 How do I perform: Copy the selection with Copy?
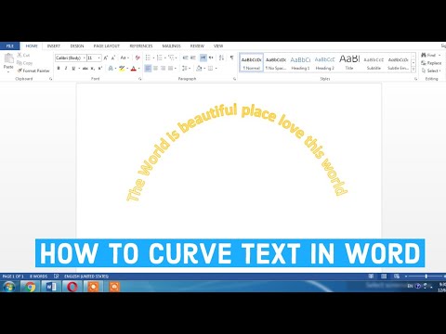(25, 63)
